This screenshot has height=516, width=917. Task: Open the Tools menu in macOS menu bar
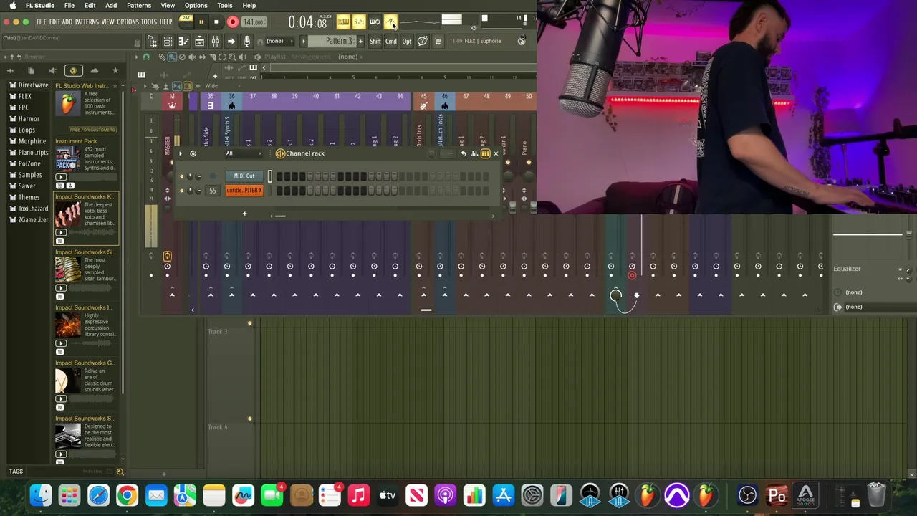coord(224,6)
